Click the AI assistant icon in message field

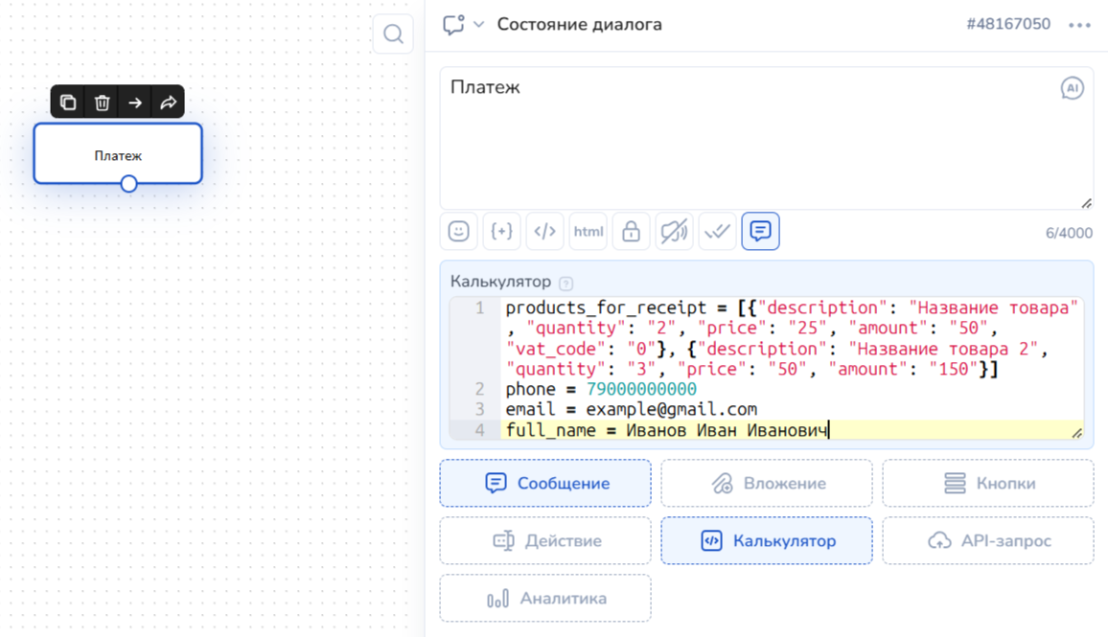point(1072,88)
